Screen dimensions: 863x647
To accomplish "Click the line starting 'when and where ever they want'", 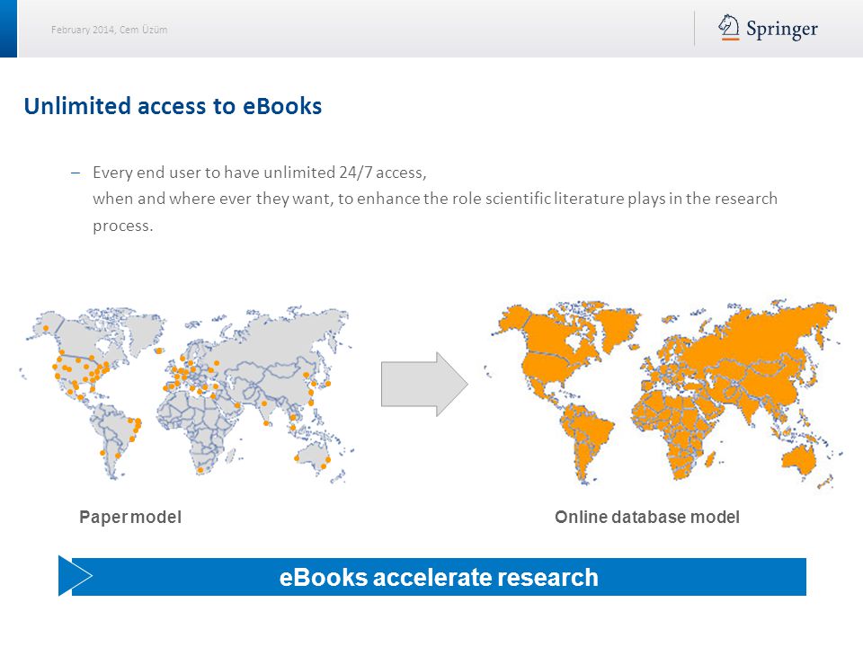I will [x=435, y=199].
